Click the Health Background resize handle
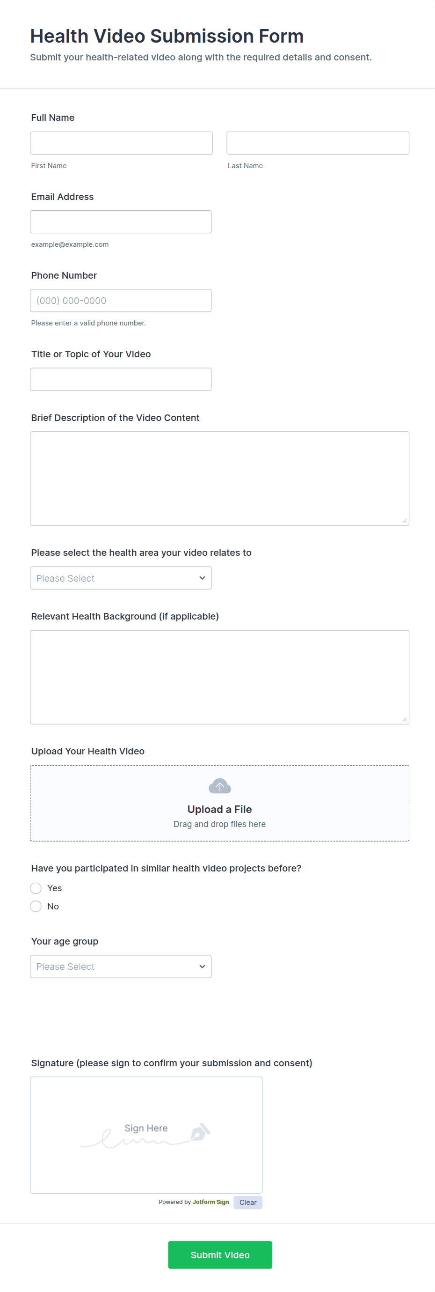This screenshot has width=435, height=1292. click(405, 720)
